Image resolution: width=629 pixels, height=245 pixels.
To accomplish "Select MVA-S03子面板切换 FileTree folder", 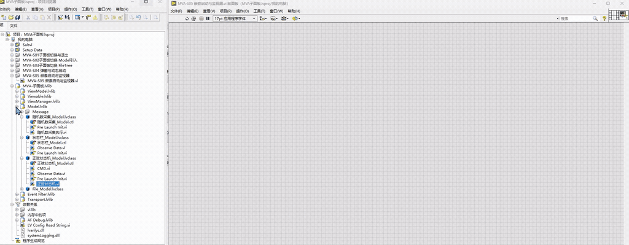I will pos(47,65).
